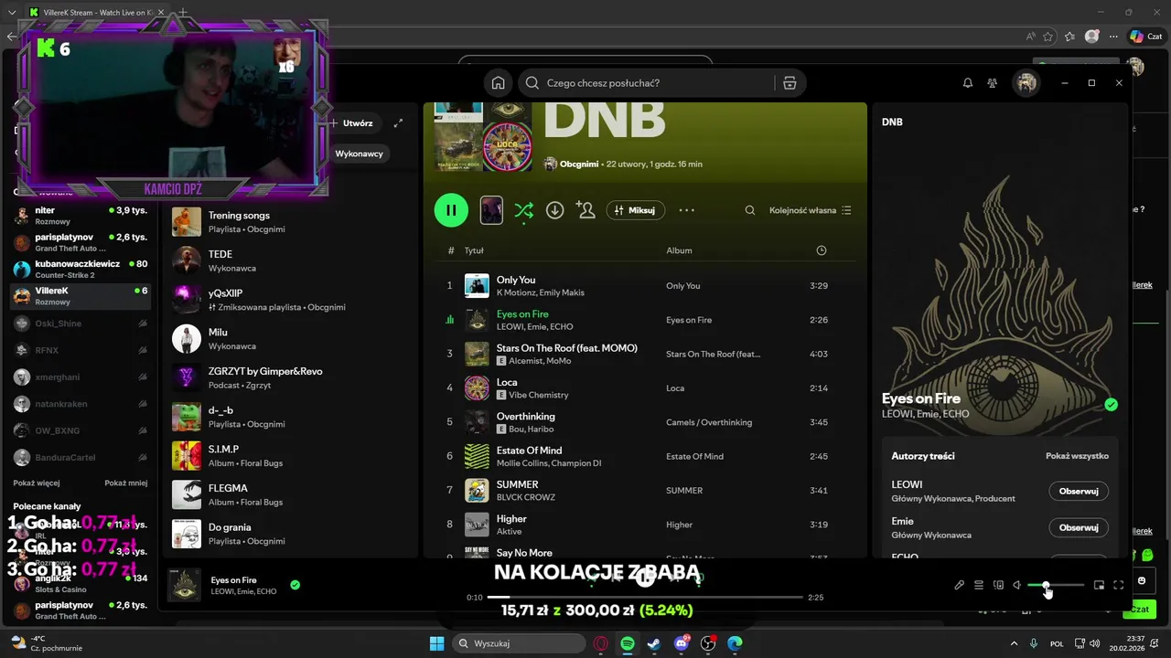Toggle the microphone indicator in the system tray
Image resolution: width=1171 pixels, height=658 pixels.
pyautogui.click(x=1034, y=643)
